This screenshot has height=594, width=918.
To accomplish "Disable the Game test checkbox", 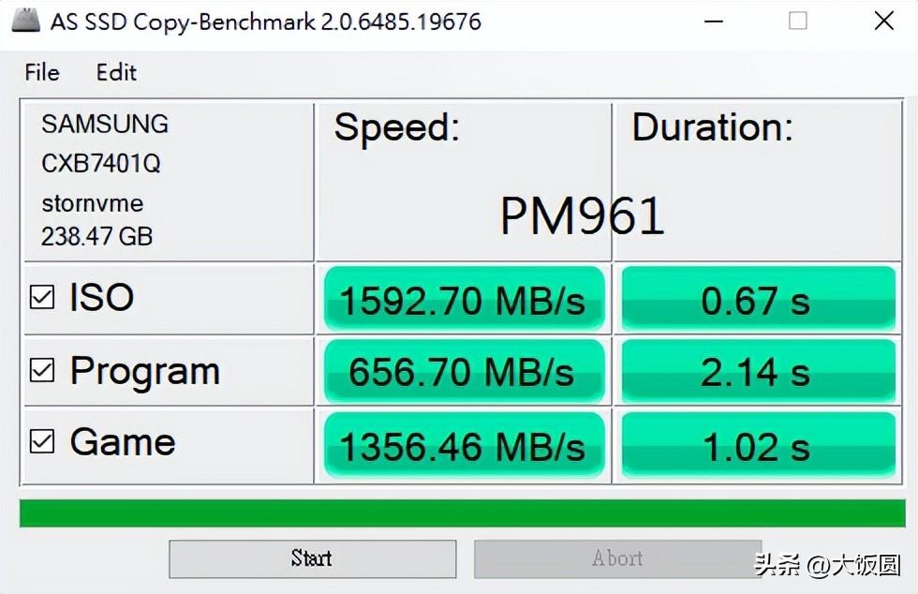I will [x=42, y=441].
